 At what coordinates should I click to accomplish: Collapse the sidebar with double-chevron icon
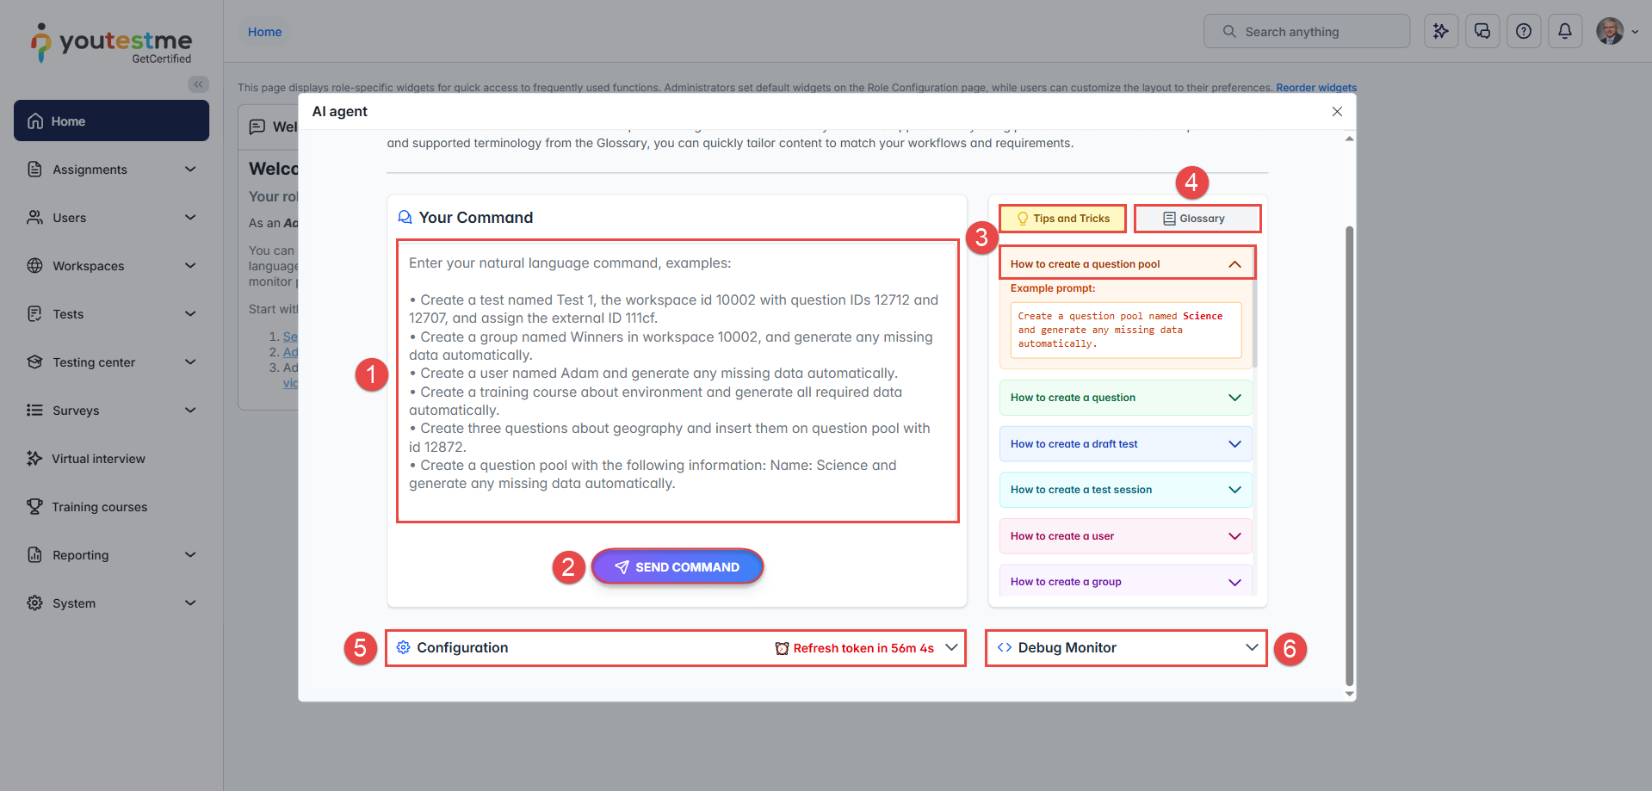click(198, 84)
